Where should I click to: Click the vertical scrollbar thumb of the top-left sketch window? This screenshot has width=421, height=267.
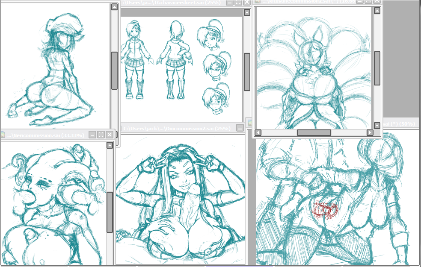coord(114,70)
